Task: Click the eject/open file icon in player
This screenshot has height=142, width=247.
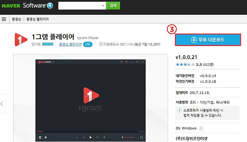Action: (x=77, y=138)
